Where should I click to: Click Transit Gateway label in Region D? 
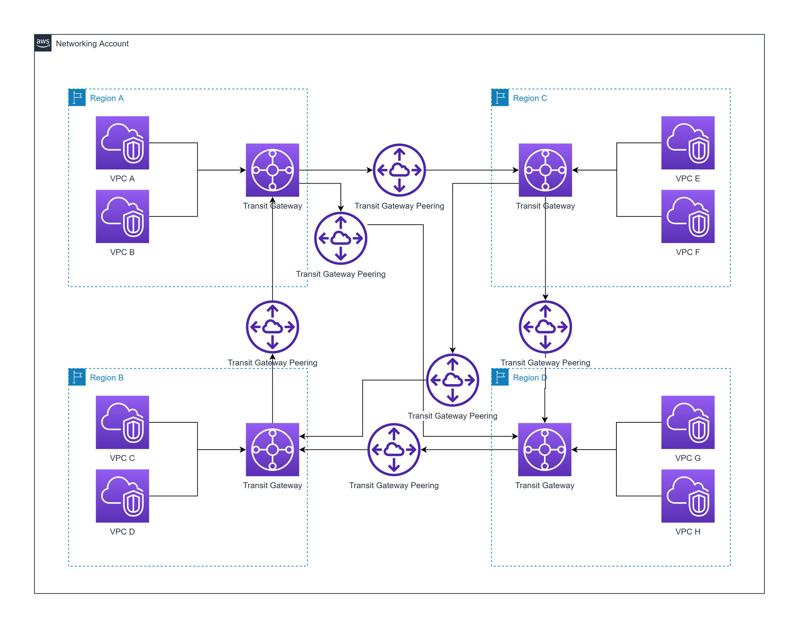pos(545,485)
